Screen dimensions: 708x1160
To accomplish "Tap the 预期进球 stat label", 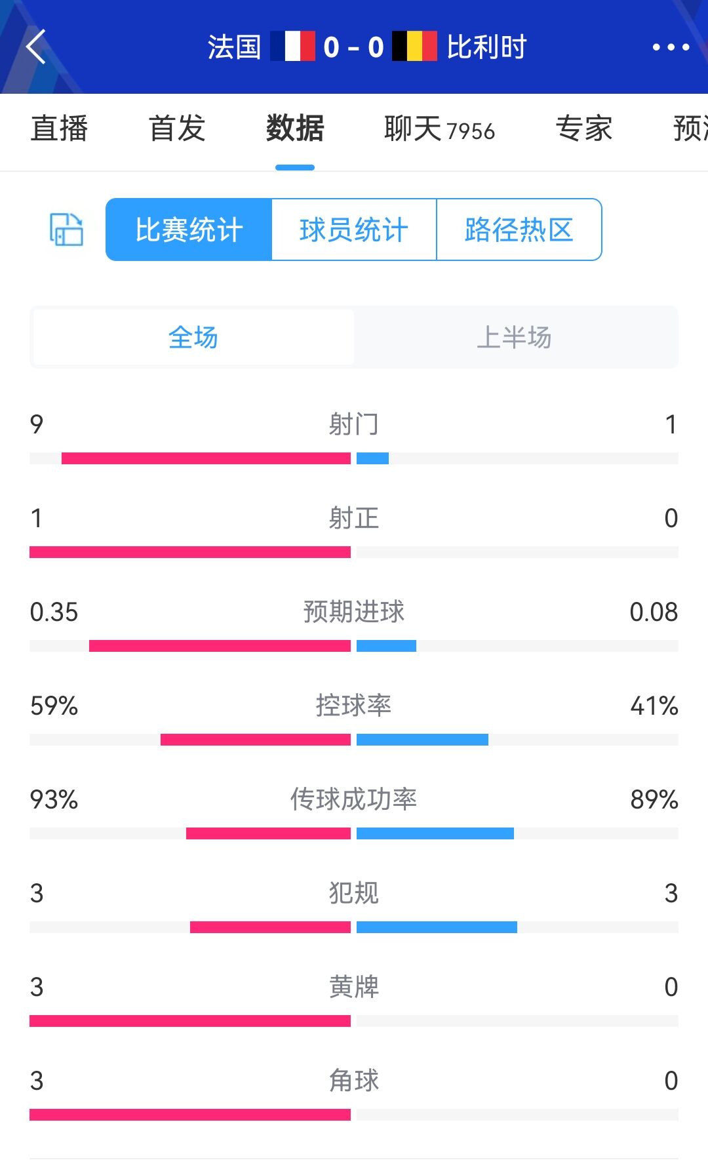I will point(354,612).
